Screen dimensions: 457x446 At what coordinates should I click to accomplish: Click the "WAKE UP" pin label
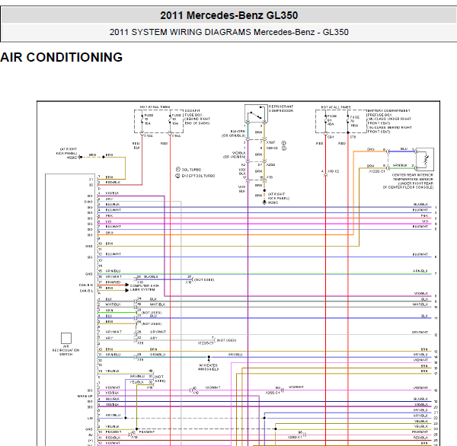point(85,396)
